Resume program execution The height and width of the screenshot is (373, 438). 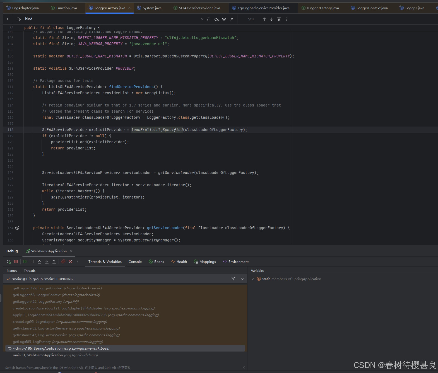coord(25,261)
